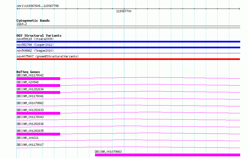Viewport: 248px width, 158px height.
Task: Open variant nsv459119 (Itsara2009) label
Action: pyautogui.click(x=35, y=39)
